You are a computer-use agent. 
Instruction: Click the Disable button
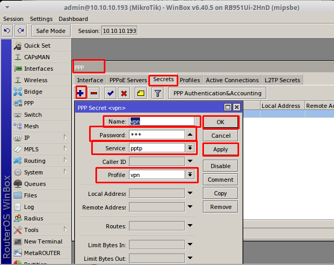tap(220, 166)
